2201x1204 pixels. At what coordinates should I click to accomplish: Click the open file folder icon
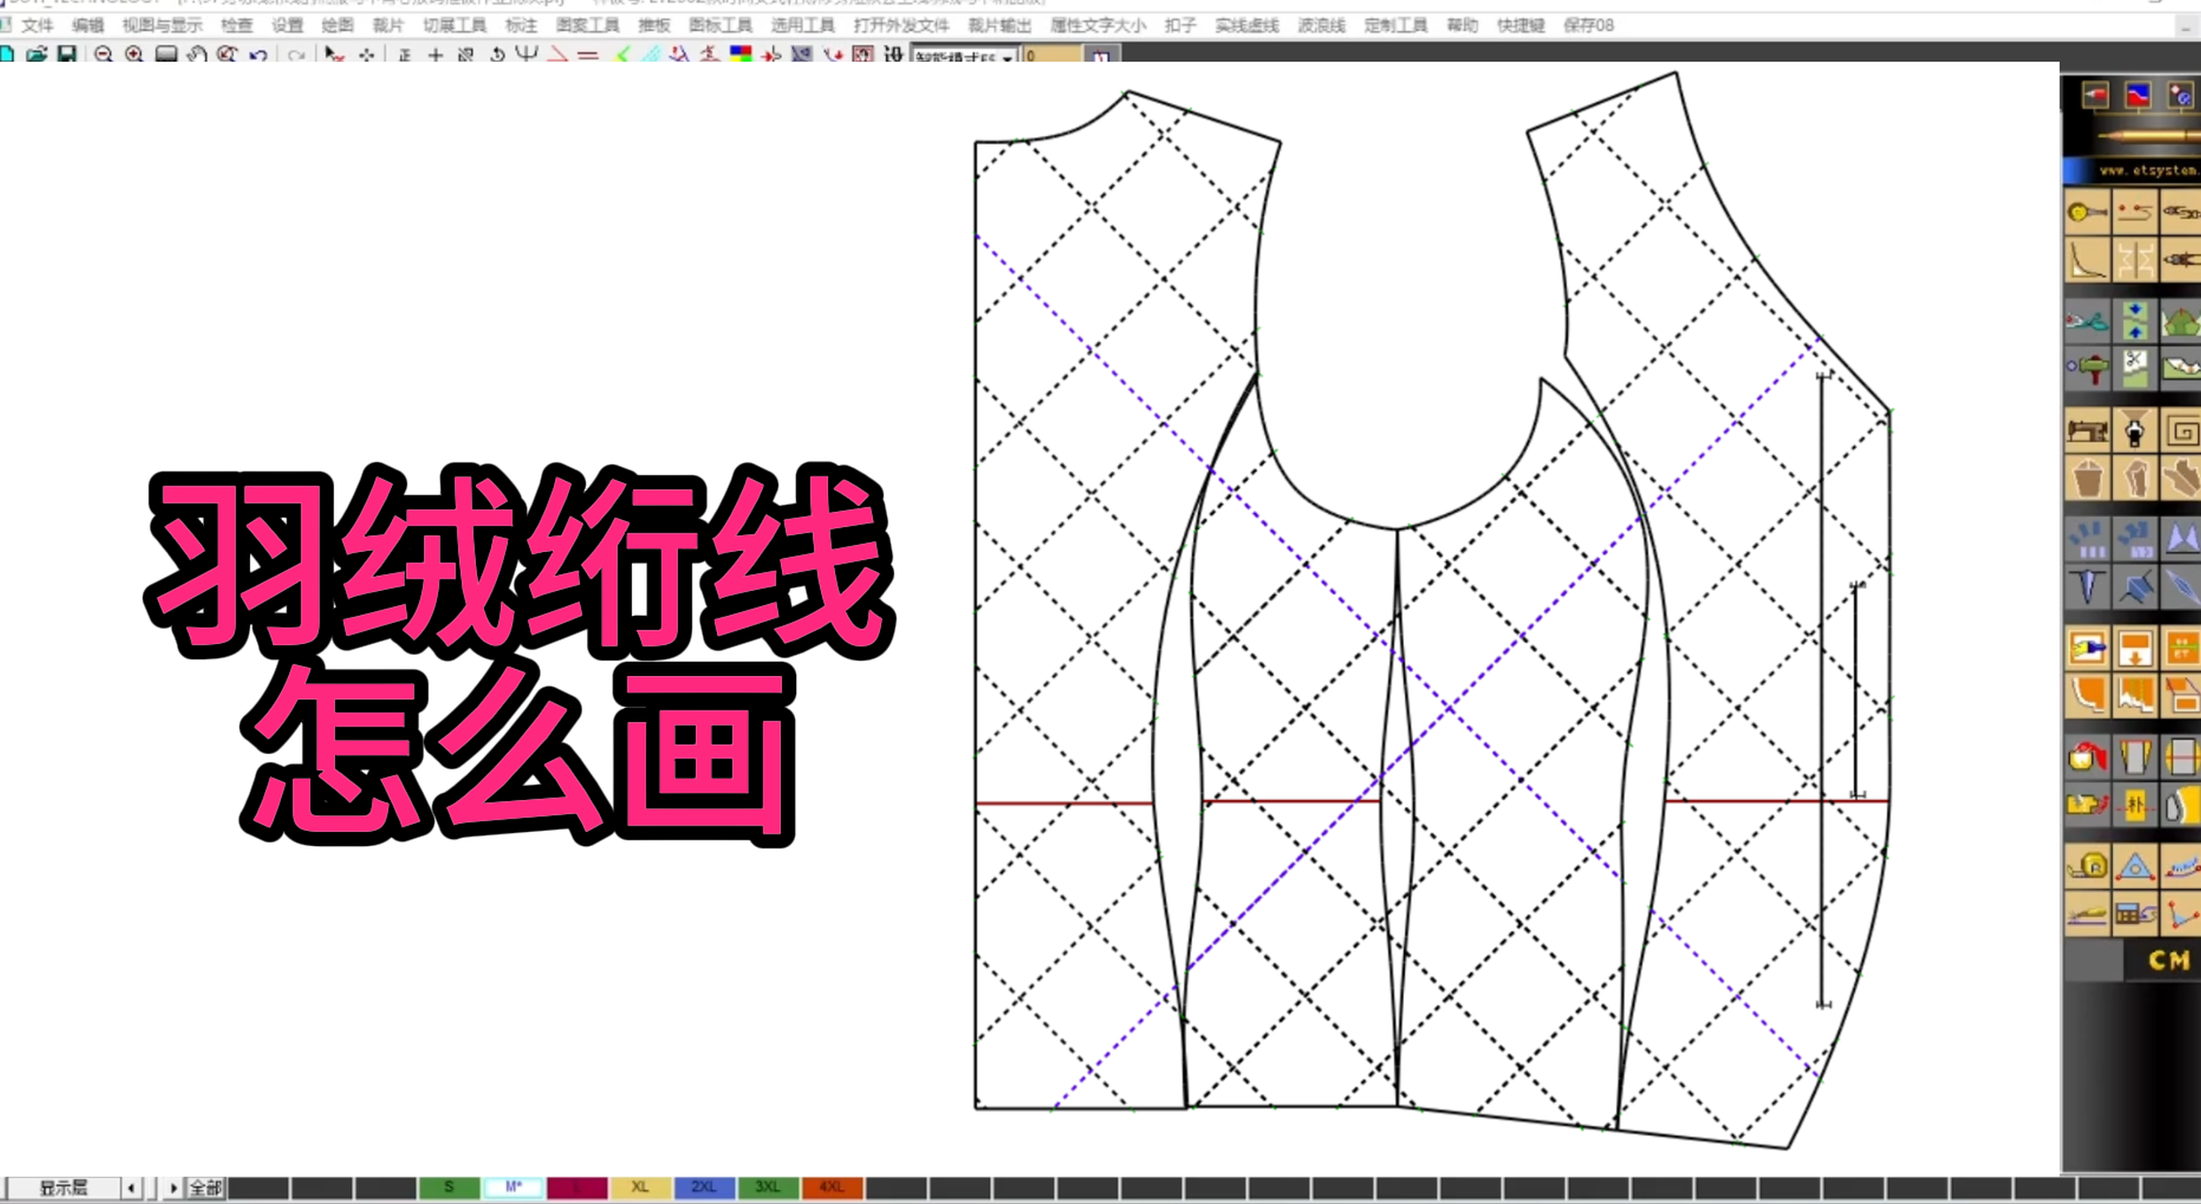(36, 54)
